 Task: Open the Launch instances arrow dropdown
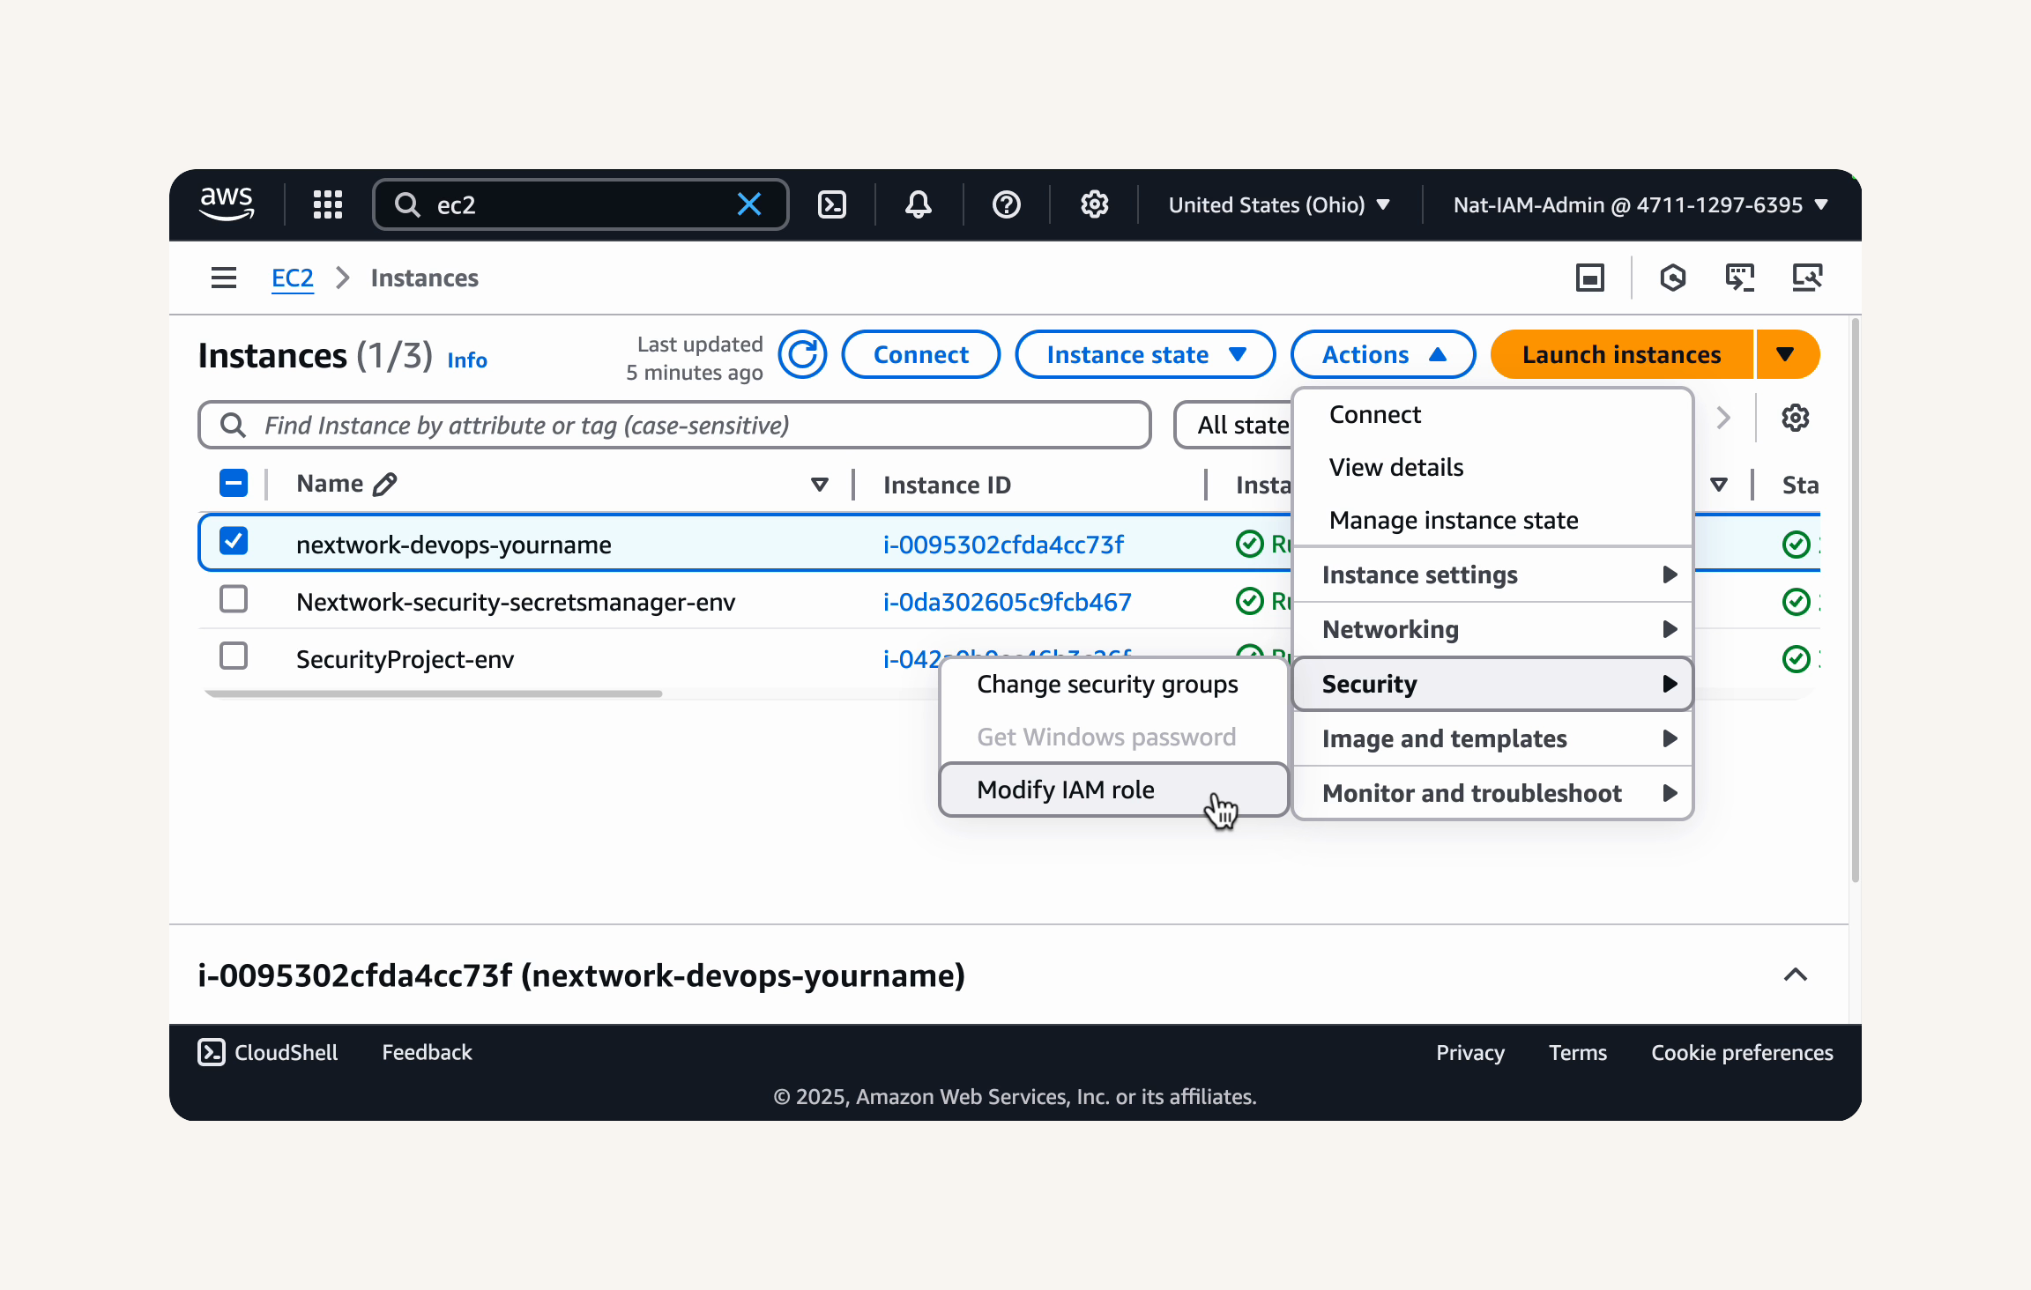[x=1787, y=354]
